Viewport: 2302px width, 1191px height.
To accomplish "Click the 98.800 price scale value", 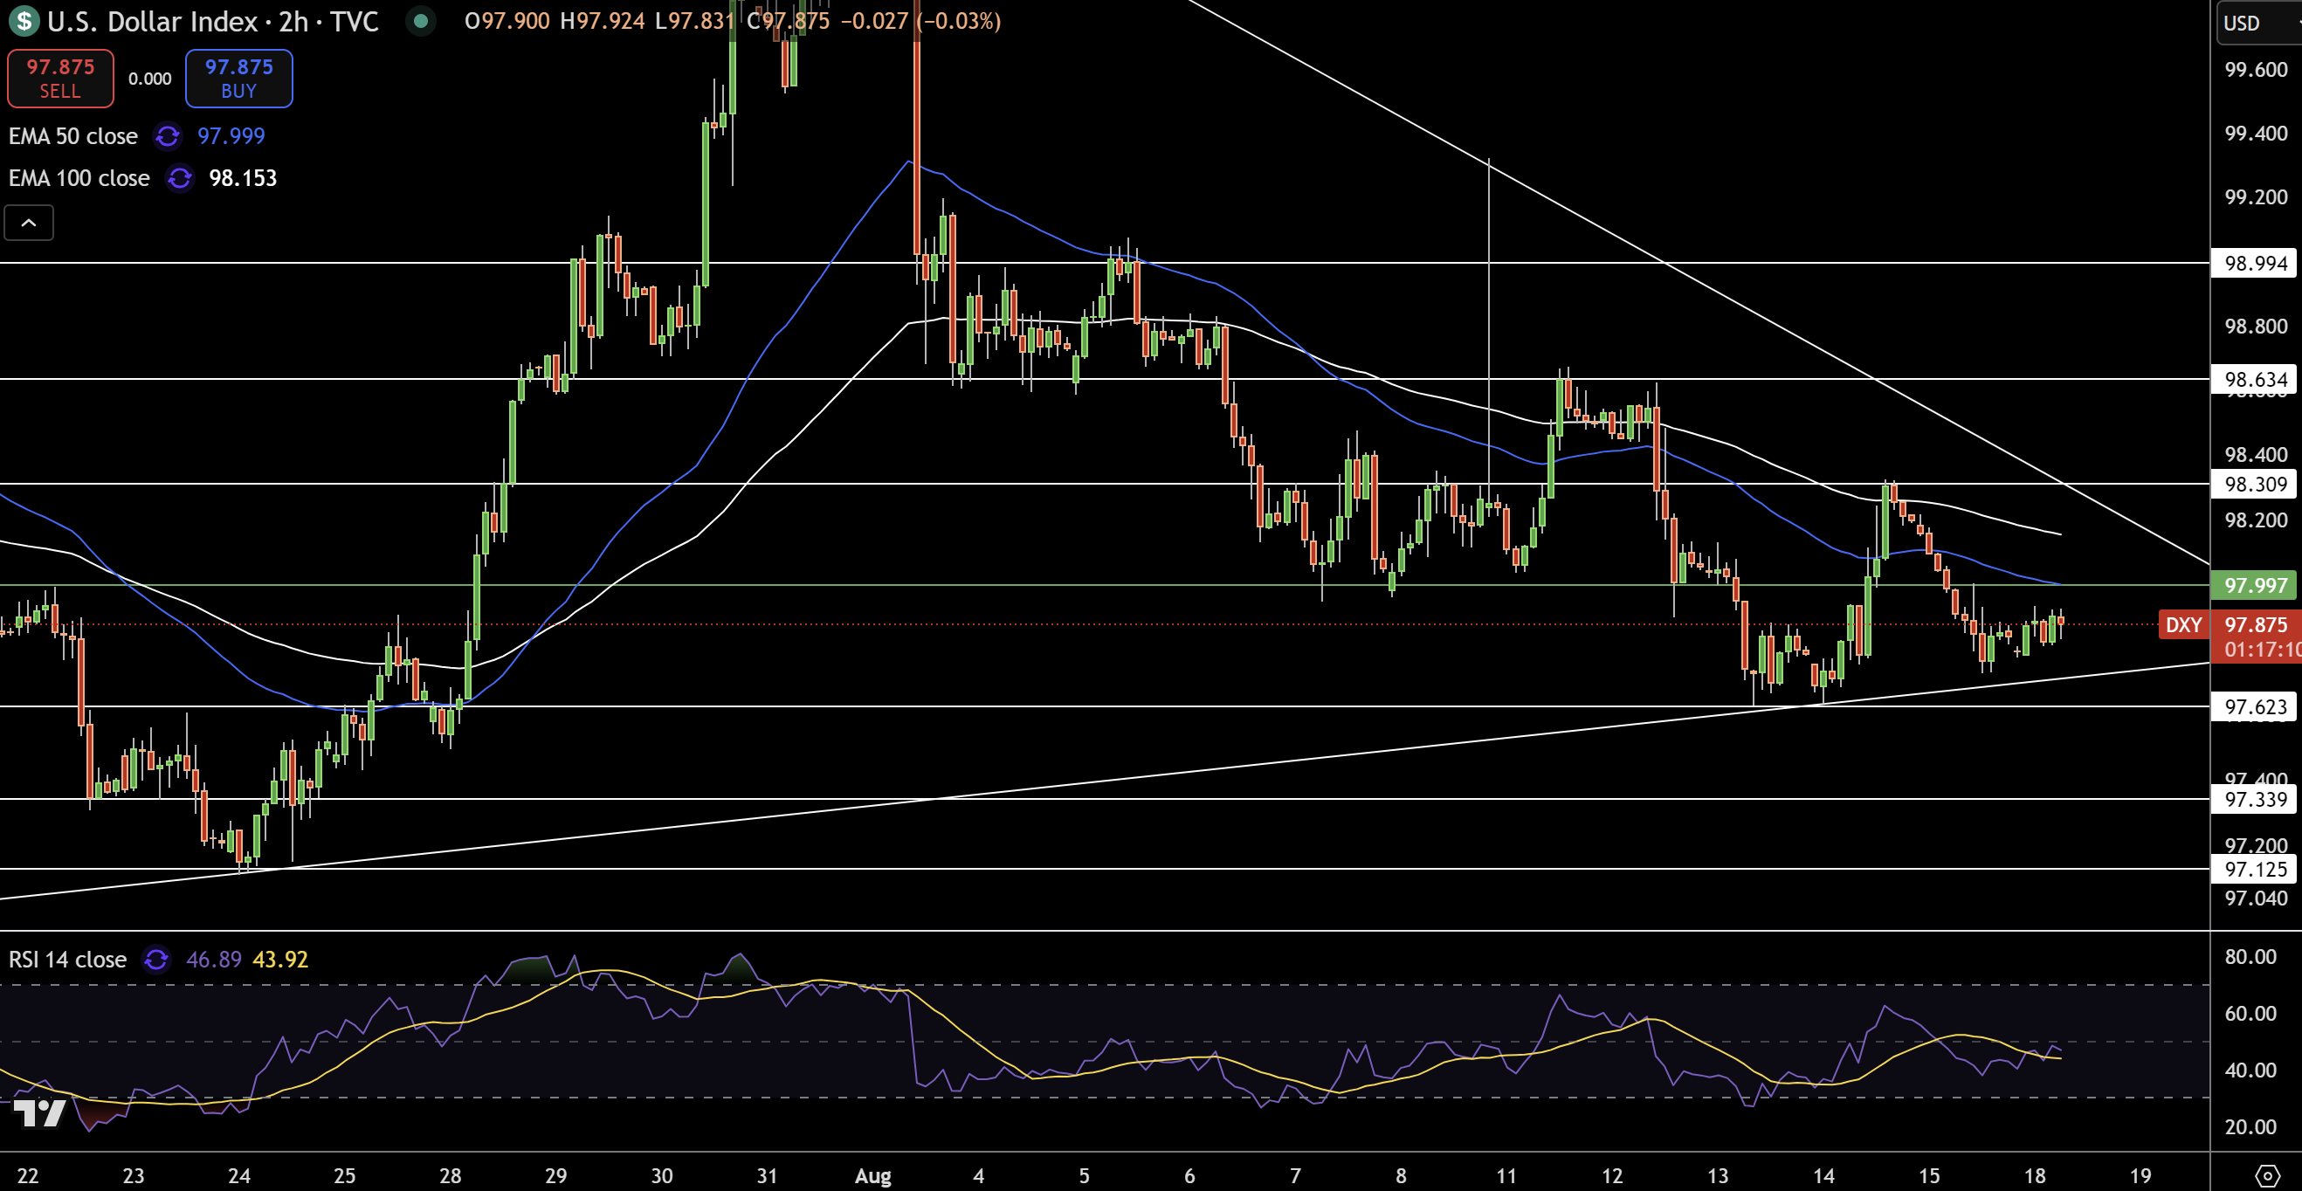I will [x=2256, y=326].
